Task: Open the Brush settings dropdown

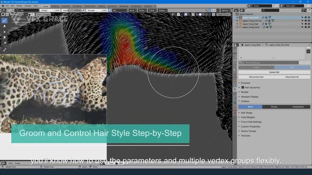Action: (132, 10)
